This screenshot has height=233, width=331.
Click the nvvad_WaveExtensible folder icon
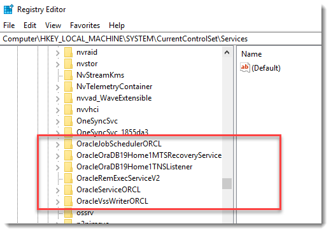(68, 98)
